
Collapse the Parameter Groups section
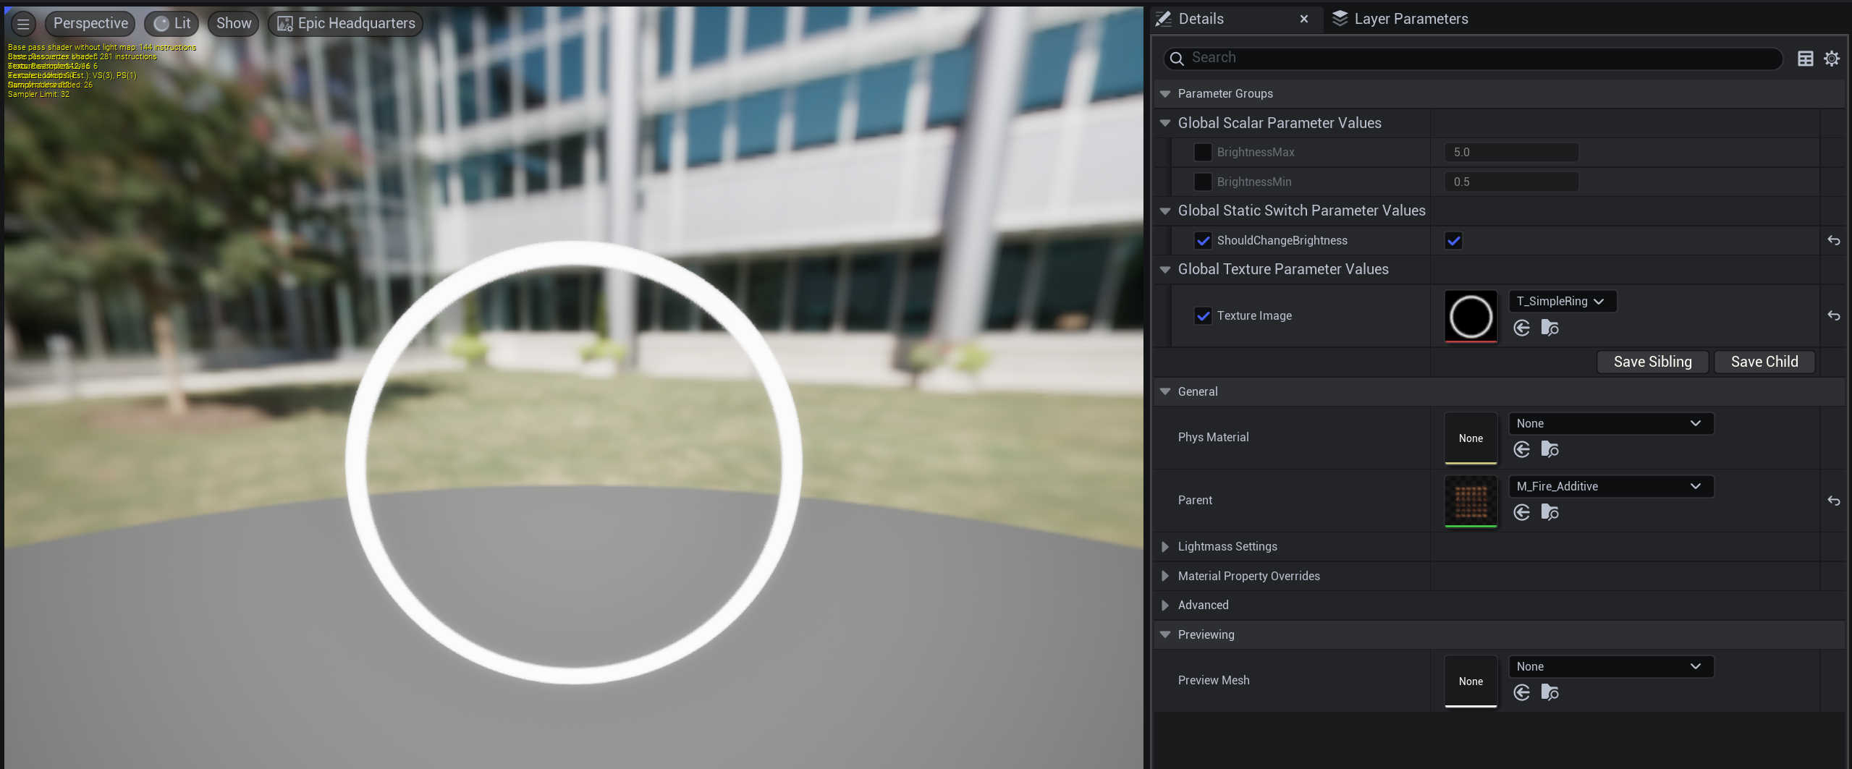(1165, 94)
